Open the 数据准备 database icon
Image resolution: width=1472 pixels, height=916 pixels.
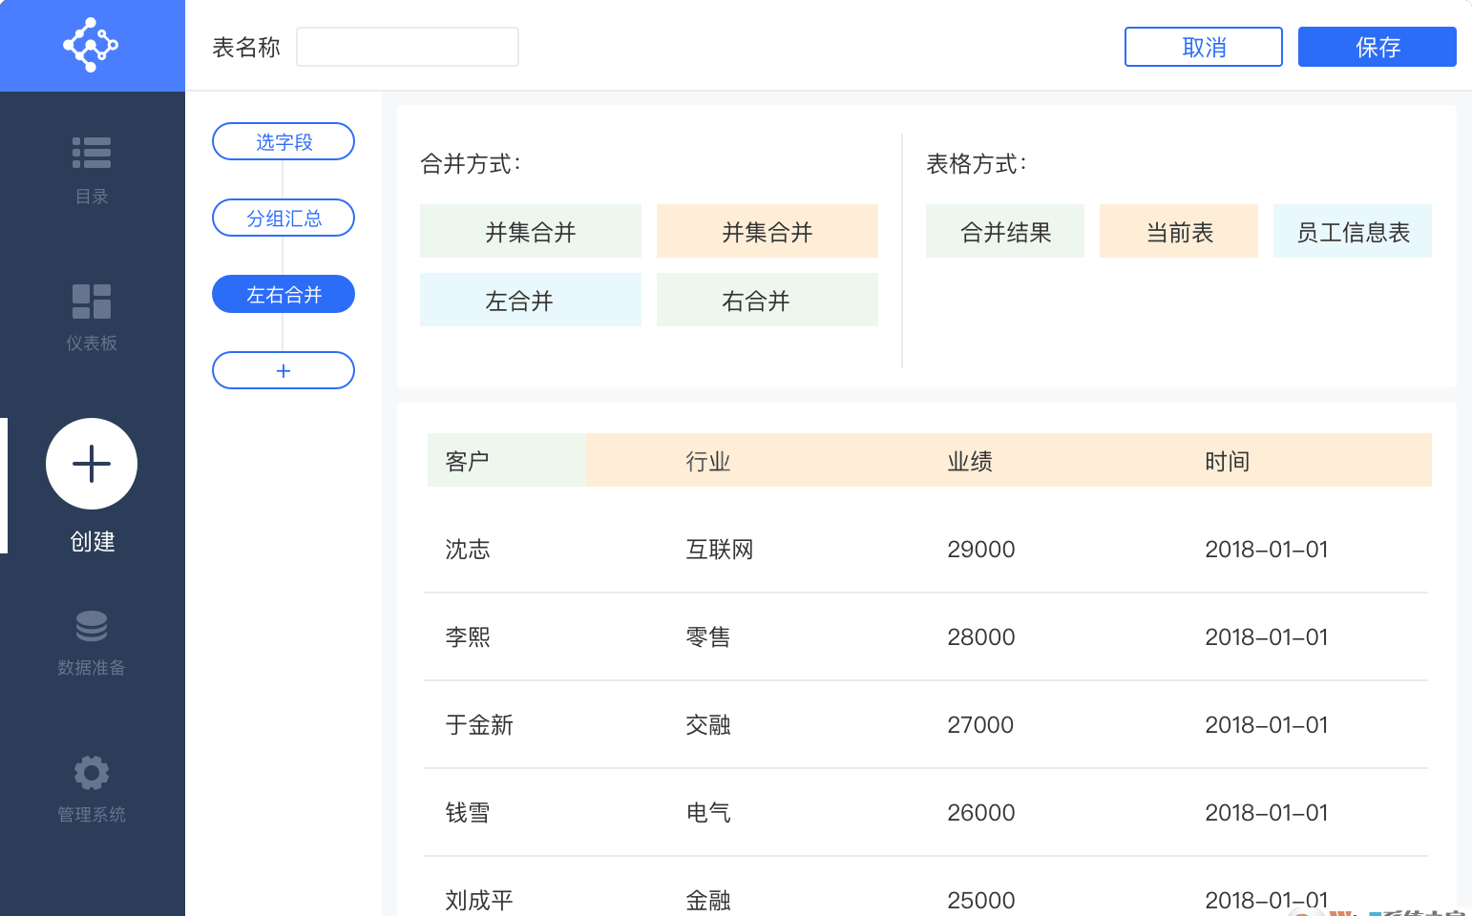coord(92,626)
